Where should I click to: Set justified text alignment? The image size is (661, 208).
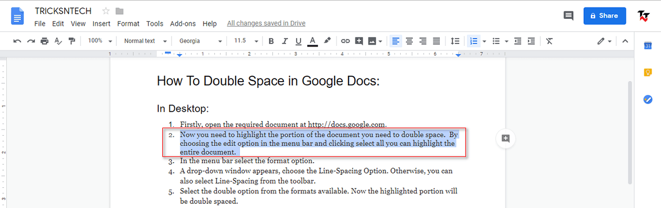(x=437, y=41)
